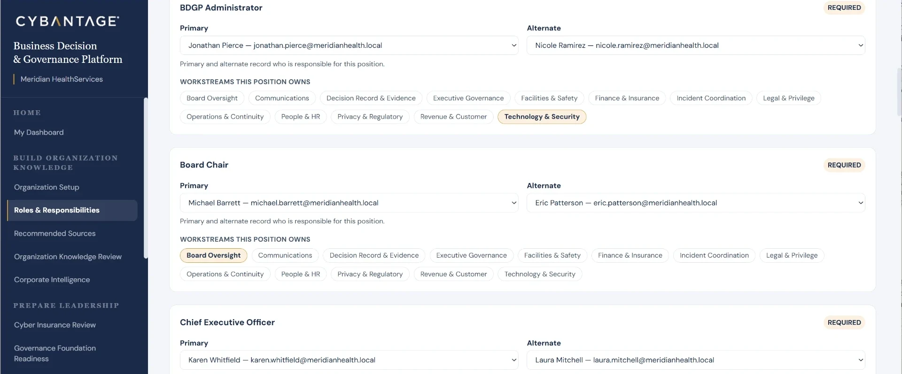This screenshot has width=902, height=374.
Task: Toggle Privacy & Regulatory for BDGP Administrator
Action: coord(370,117)
